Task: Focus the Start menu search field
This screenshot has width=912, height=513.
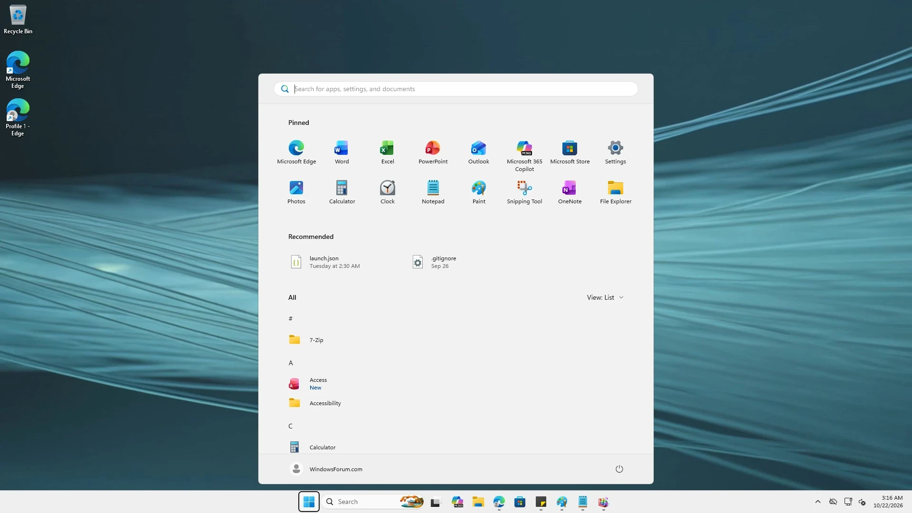Action: [x=456, y=89]
